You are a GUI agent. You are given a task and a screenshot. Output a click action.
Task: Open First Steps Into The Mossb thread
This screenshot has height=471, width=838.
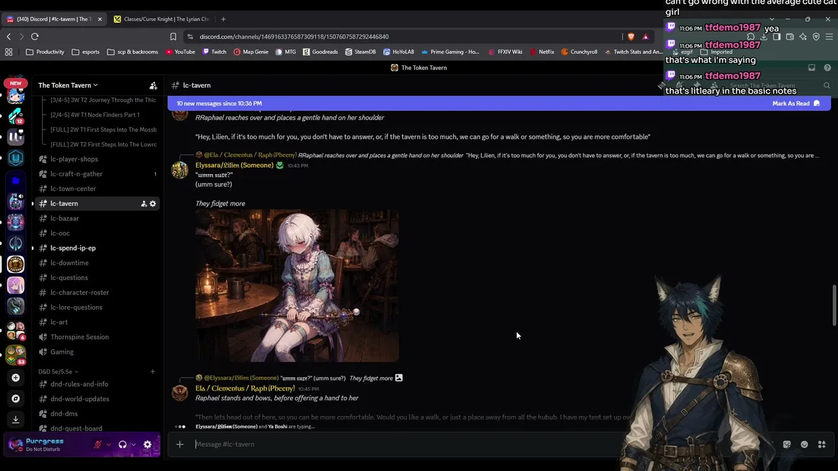[x=103, y=130]
